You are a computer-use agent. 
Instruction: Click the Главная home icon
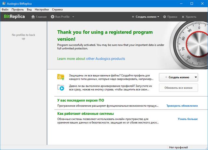tap(33, 17)
